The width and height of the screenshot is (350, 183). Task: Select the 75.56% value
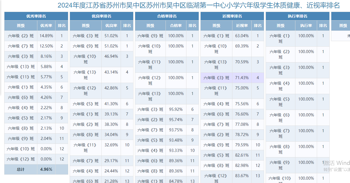click(242, 104)
